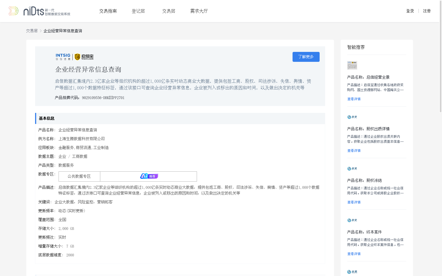Click product name 终本案件 in recommendations
This screenshot has height=276, width=442.
[374, 232]
